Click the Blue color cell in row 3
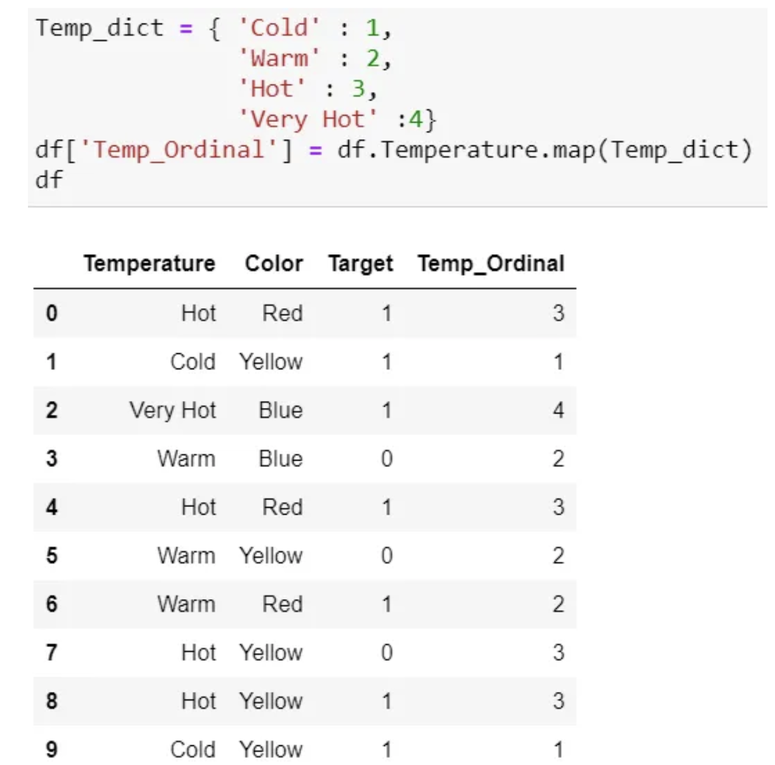This screenshot has width=775, height=765. tap(280, 459)
